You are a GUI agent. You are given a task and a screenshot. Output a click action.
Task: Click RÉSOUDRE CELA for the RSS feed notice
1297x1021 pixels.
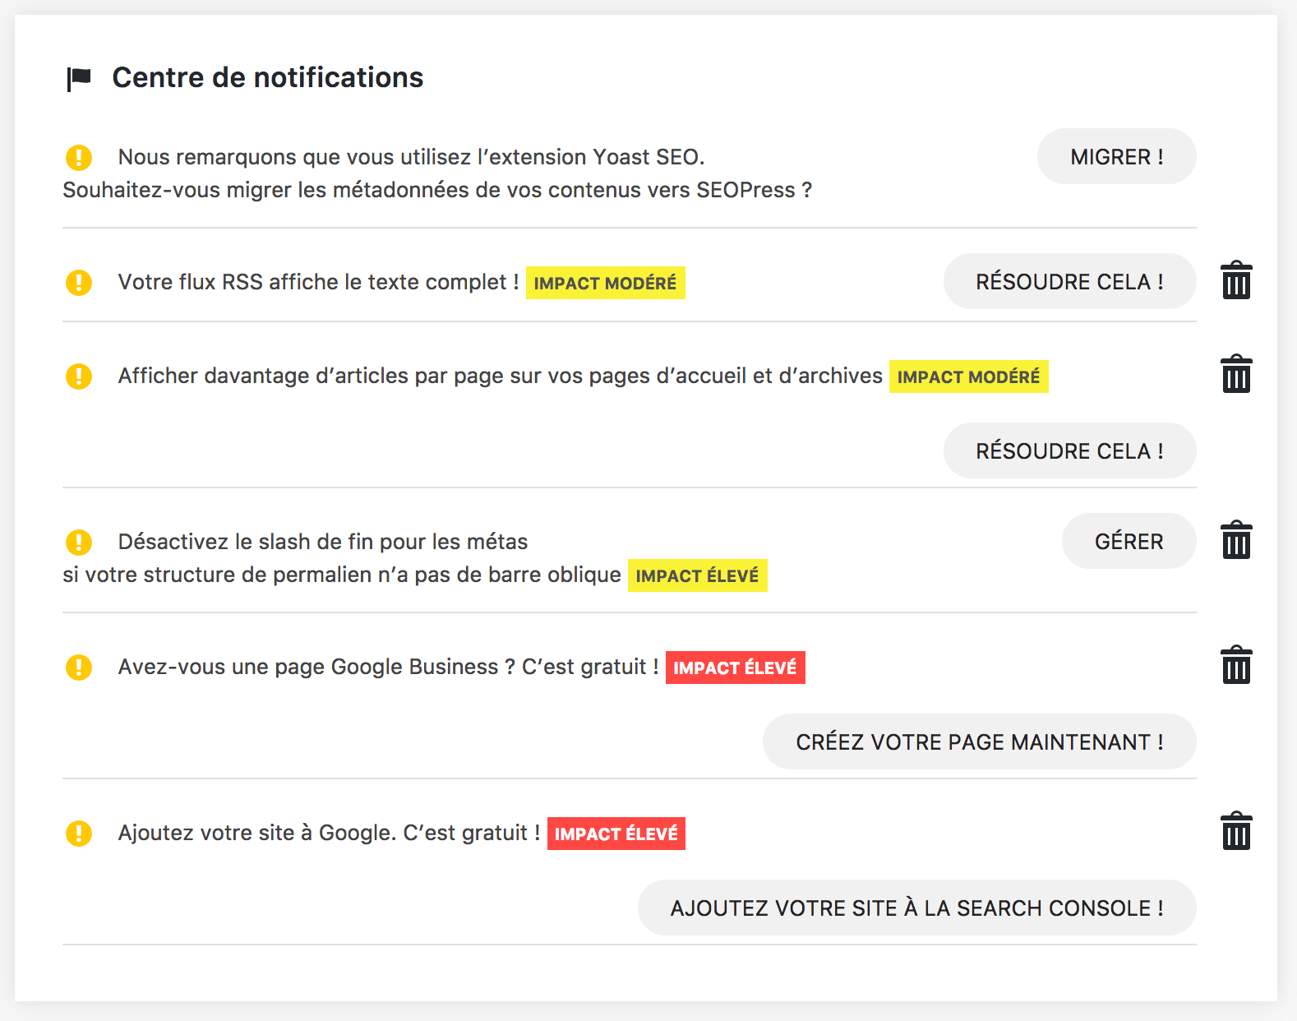coord(1069,282)
